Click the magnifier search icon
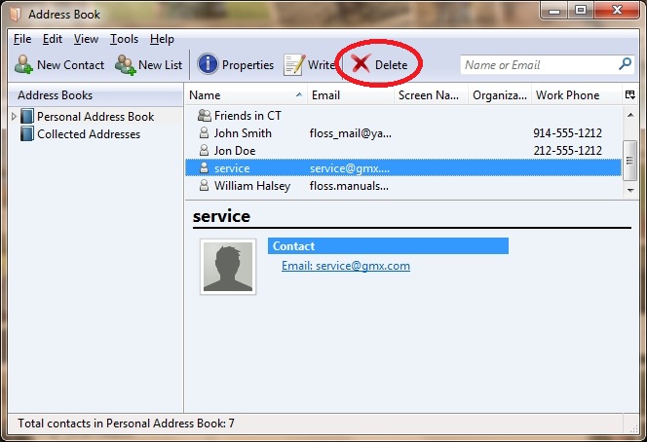 pos(626,64)
